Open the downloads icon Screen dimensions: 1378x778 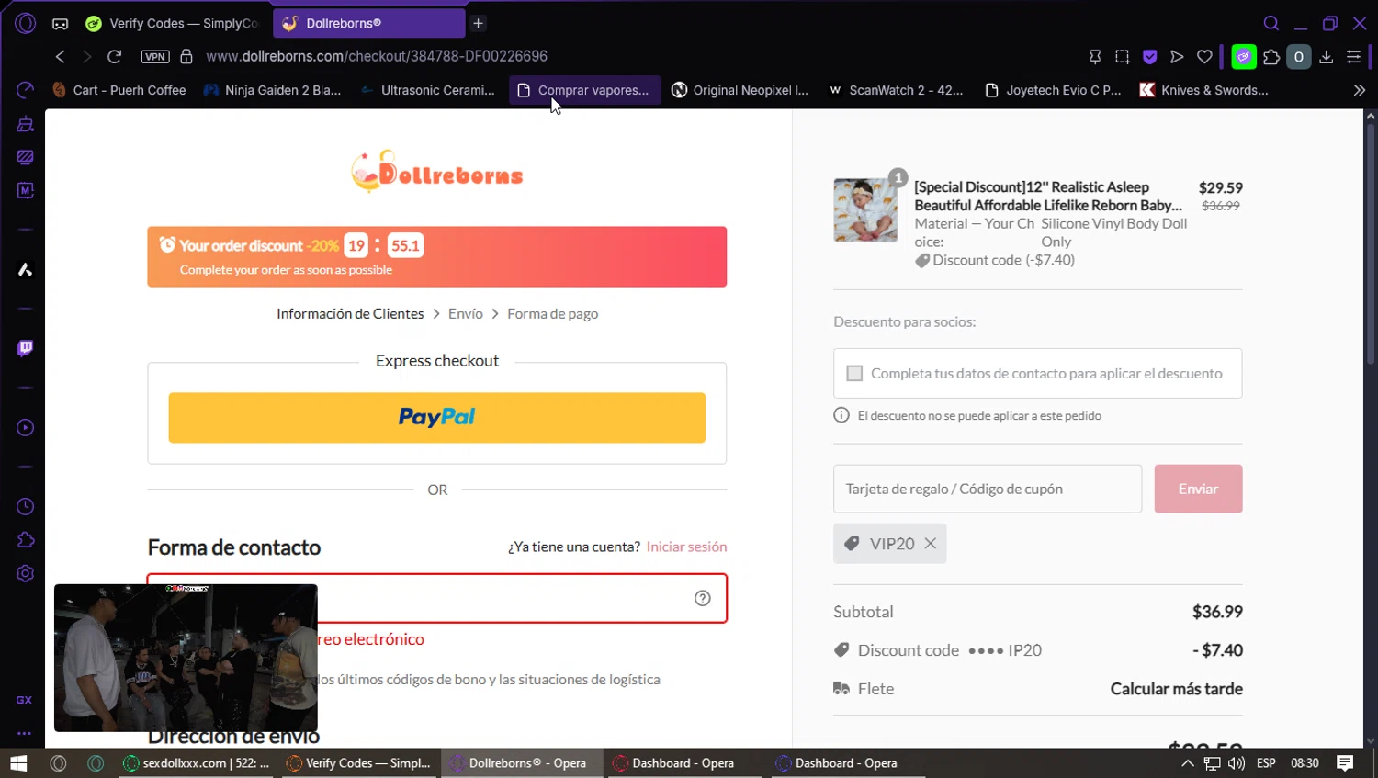pos(1327,57)
